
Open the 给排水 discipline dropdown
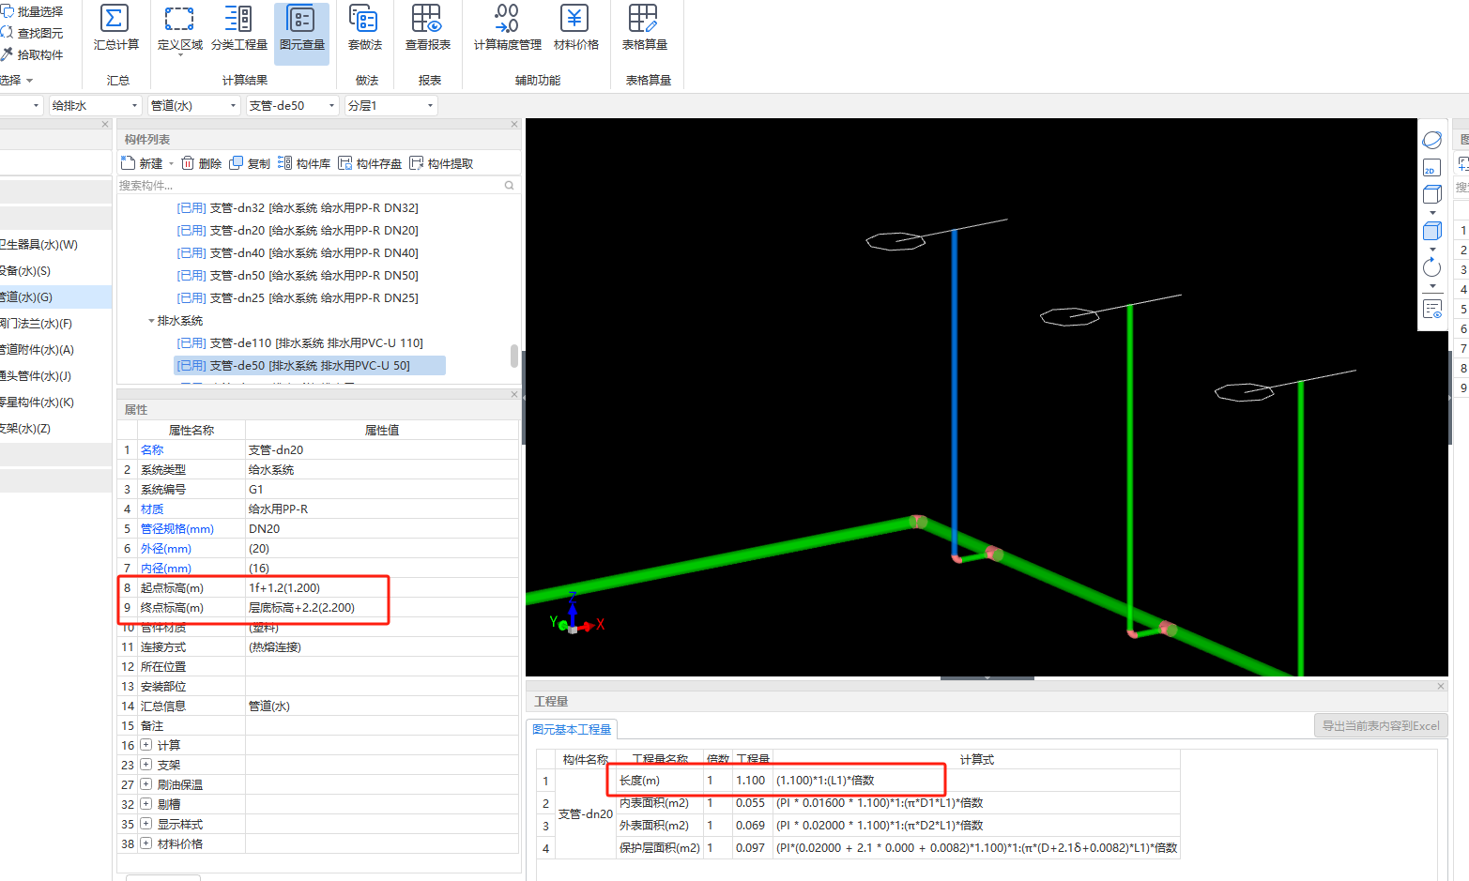click(94, 106)
